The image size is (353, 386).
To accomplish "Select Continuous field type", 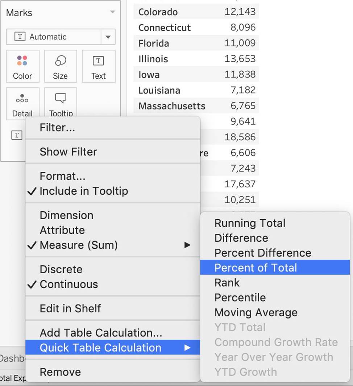I will tap(69, 285).
